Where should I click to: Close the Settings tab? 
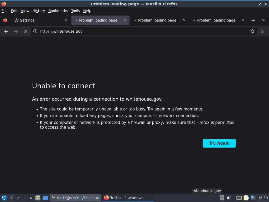pyautogui.click(x=66, y=20)
